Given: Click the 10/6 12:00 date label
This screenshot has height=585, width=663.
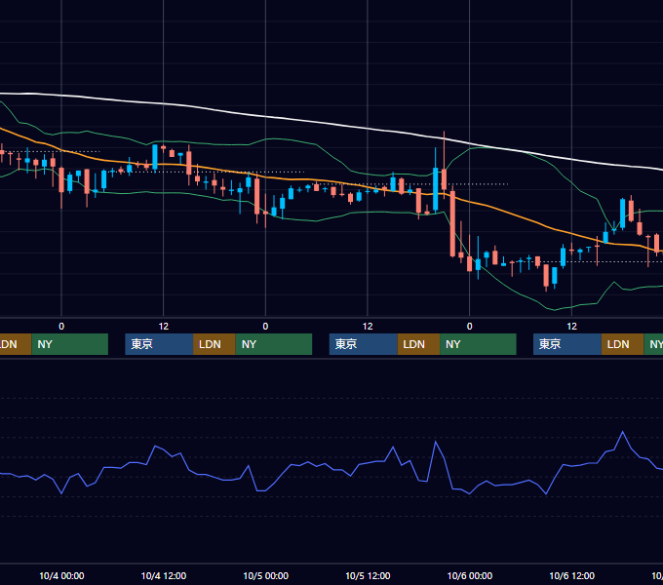Looking at the screenshot, I should (571, 575).
